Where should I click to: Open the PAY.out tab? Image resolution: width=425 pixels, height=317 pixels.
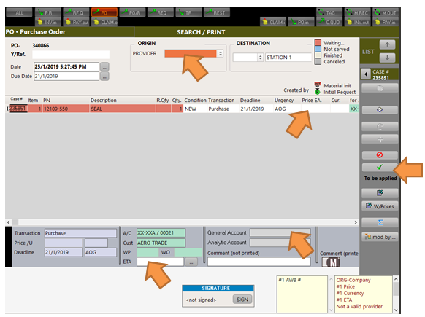point(76,22)
